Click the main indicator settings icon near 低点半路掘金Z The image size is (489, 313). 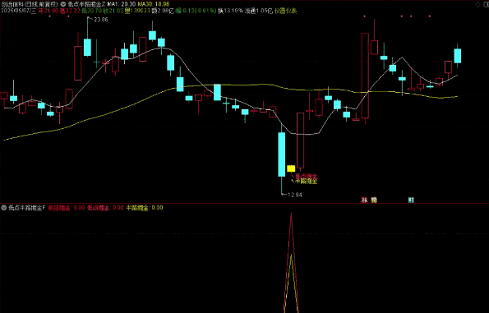pyautogui.click(x=63, y=4)
